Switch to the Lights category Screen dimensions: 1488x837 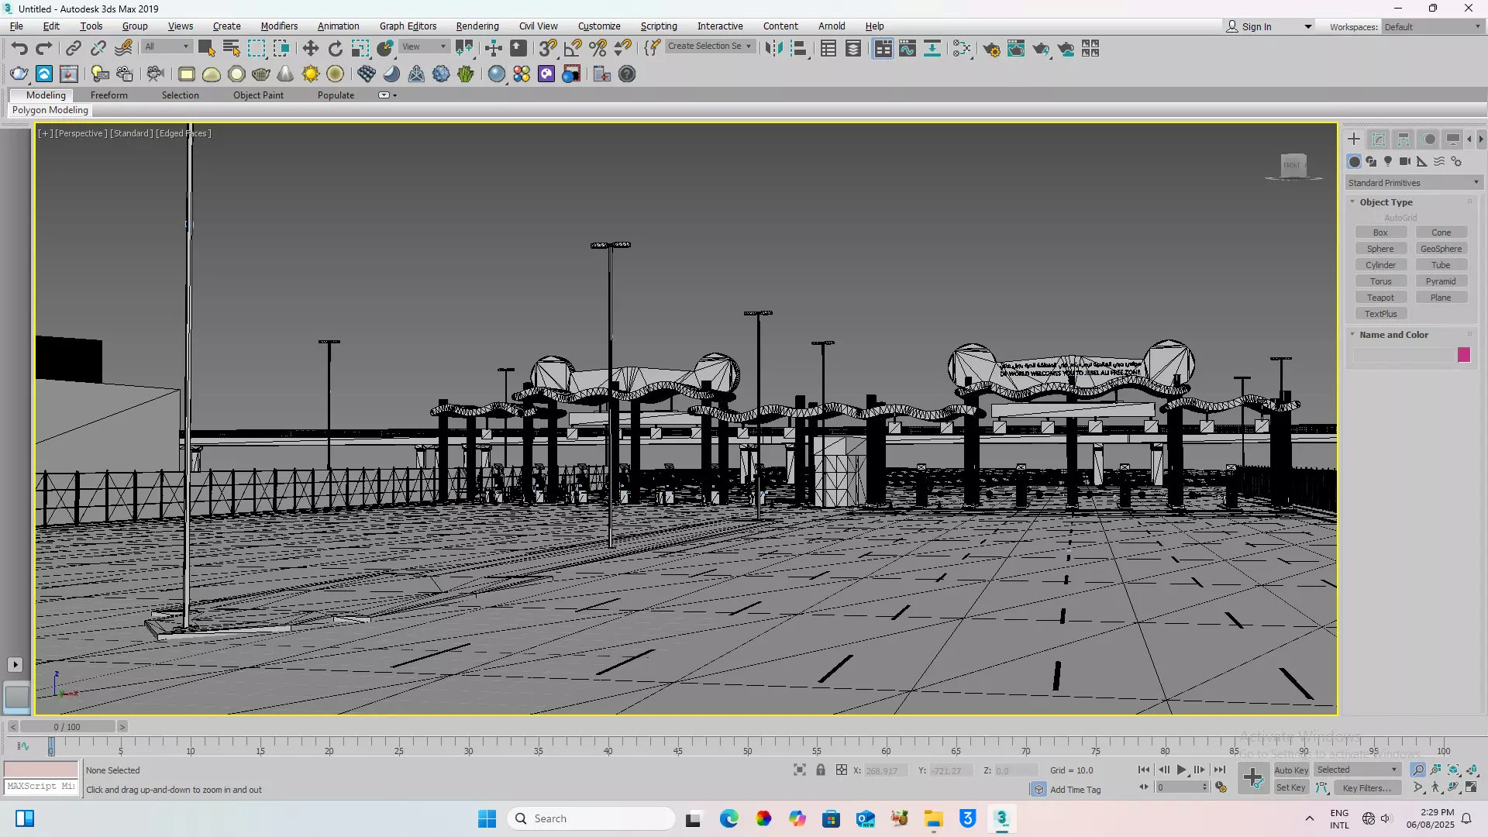[1388, 161]
